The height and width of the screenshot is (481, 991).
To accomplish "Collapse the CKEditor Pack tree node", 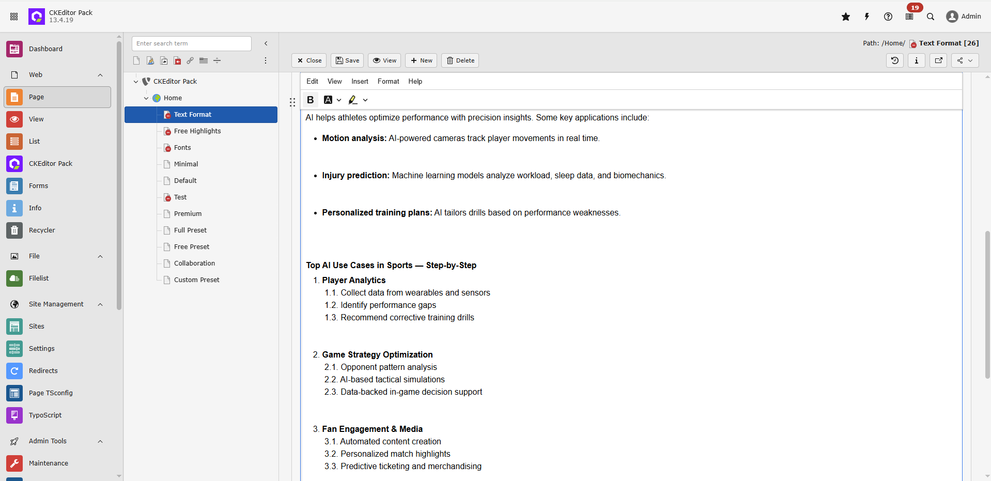I will tap(136, 82).
